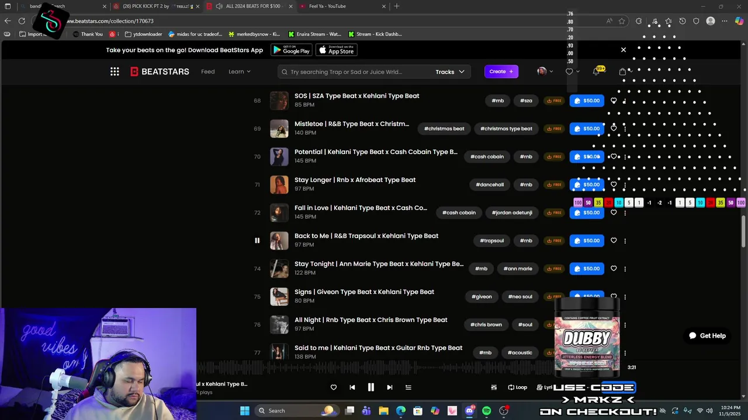This screenshot has width=748, height=420.
Task: Like Fall in Love Kehlani beat
Action: tap(614, 212)
